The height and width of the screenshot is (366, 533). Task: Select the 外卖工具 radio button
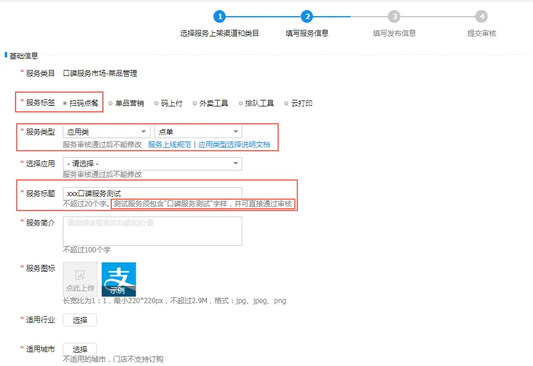[195, 103]
